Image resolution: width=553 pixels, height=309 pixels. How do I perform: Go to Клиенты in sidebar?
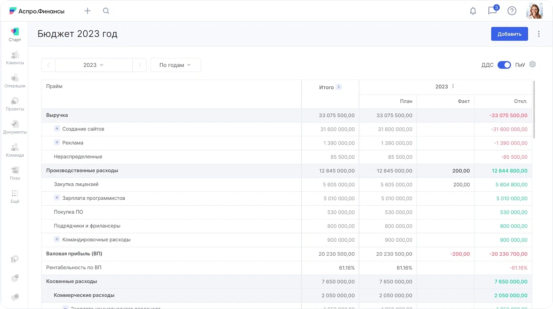click(15, 58)
